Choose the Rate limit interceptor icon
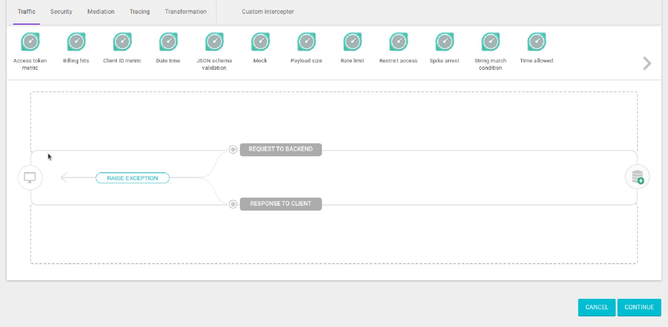Screen dimensions: 668x327 pos(352,42)
